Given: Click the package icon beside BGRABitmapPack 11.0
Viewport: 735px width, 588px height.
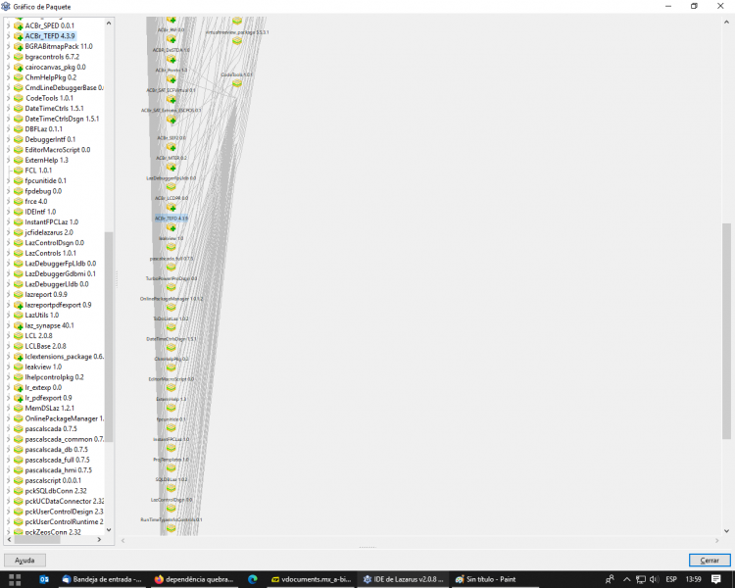Looking at the screenshot, I should point(19,46).
